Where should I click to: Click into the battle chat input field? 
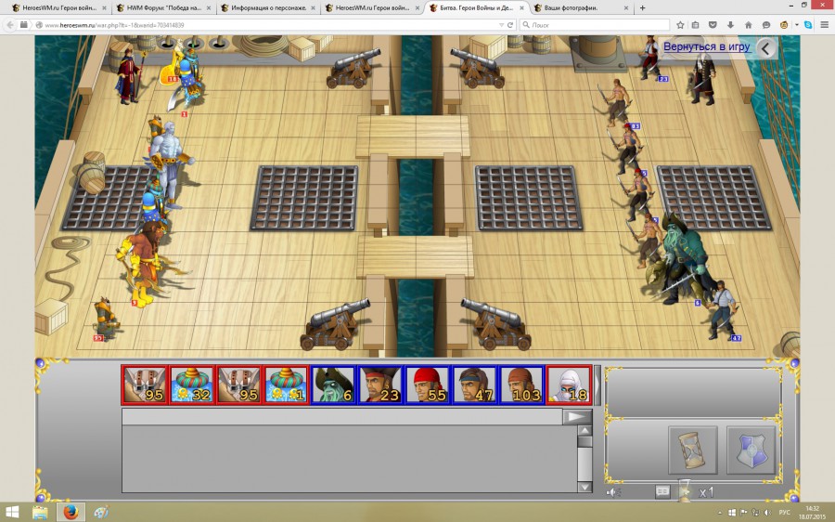point(341,416)
